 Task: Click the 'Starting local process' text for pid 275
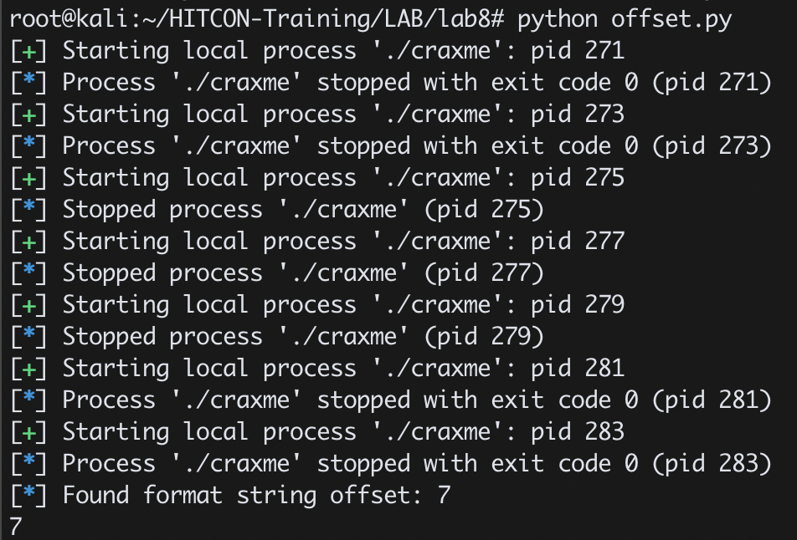209,179
